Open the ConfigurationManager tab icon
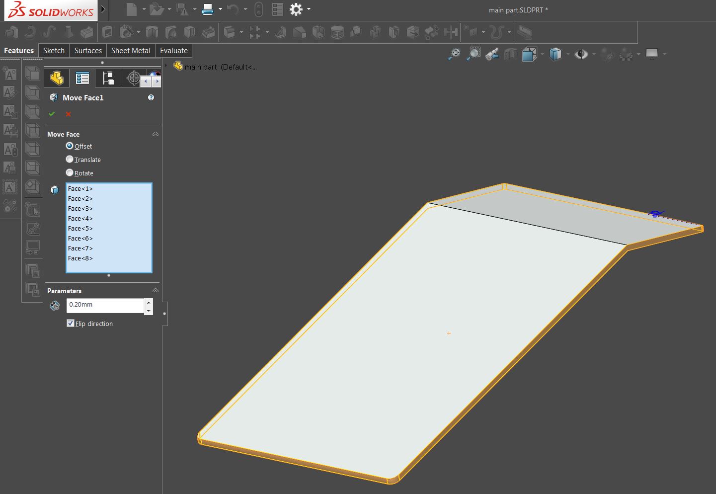Viewport: 716px width, 494px height. [x=108, y=78]
